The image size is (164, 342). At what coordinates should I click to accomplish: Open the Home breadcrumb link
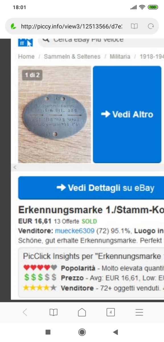(x=26, y=56)
